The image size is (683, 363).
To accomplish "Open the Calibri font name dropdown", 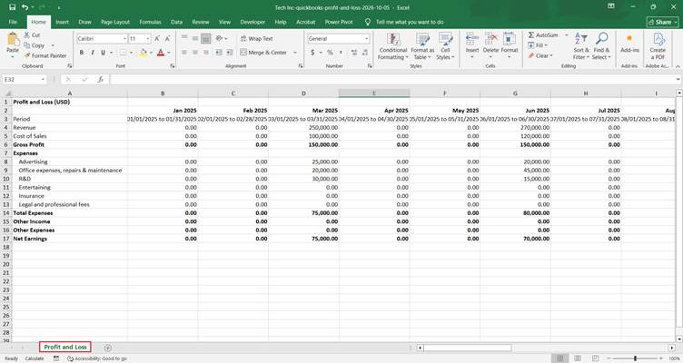I will (124, 39).
